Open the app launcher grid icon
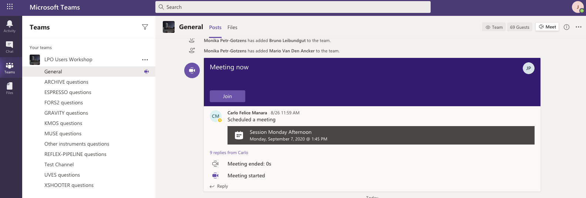The image size is (586, 198). tap(10, 7)
